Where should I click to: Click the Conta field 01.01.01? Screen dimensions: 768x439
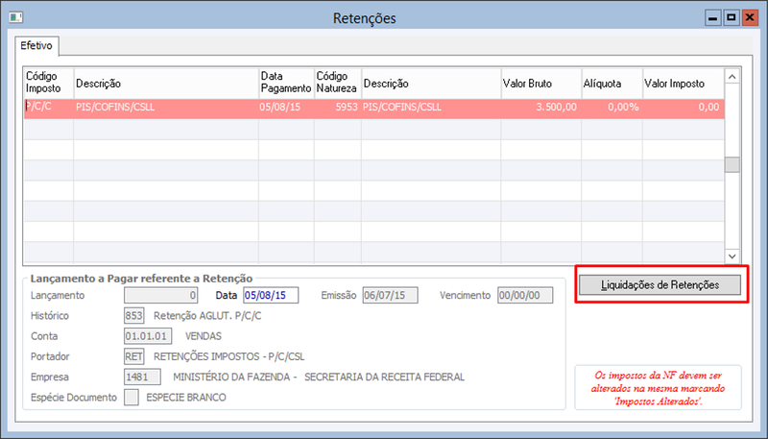148,336
